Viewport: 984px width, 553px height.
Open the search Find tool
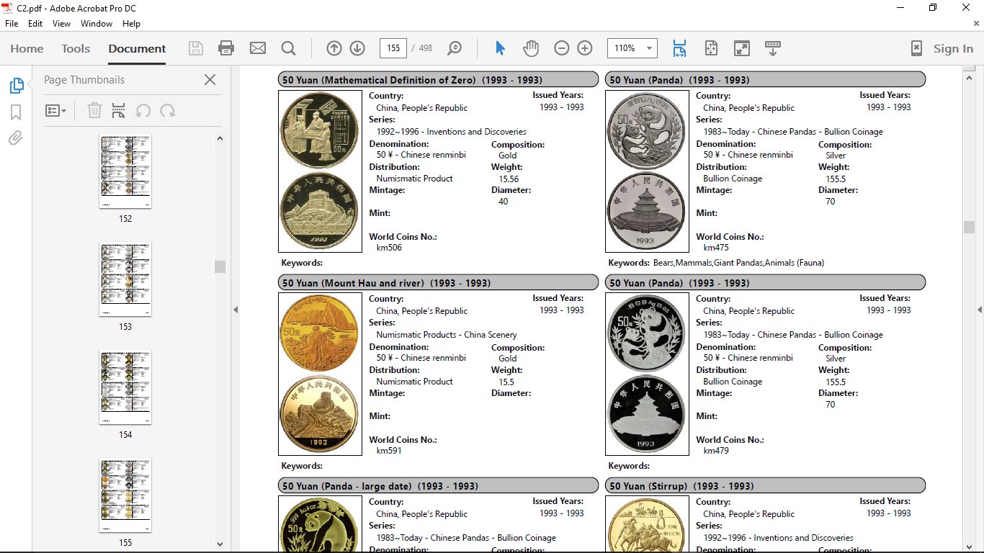pyautogui.click(x=288, y=48)
